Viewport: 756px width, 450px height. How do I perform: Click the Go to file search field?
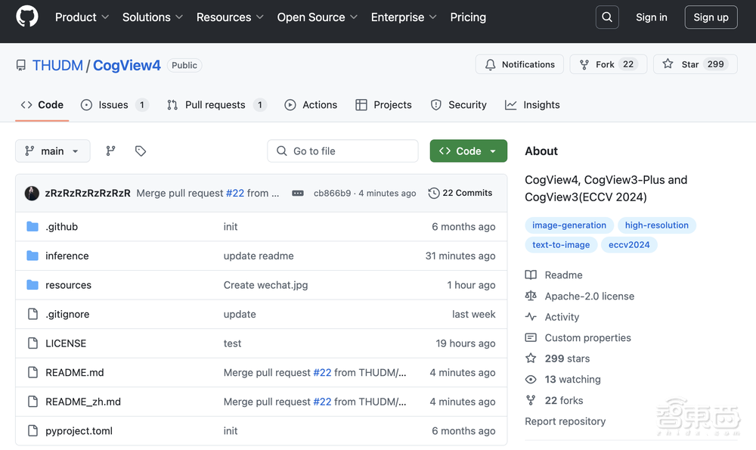[x=342, y=151]
